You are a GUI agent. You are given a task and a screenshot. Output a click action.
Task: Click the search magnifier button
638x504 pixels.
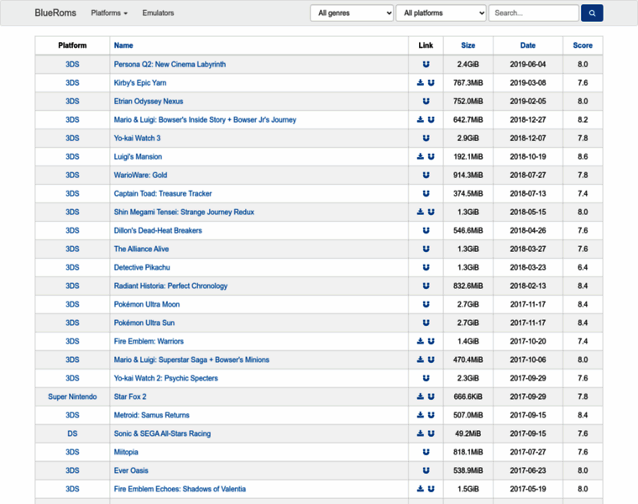tap(592, 13)
